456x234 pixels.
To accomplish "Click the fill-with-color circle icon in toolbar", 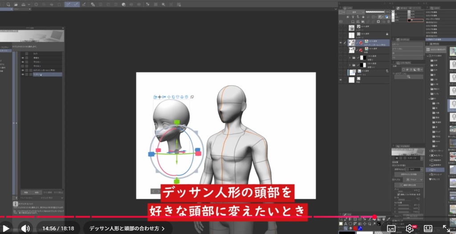I will [x=124, y=4].
